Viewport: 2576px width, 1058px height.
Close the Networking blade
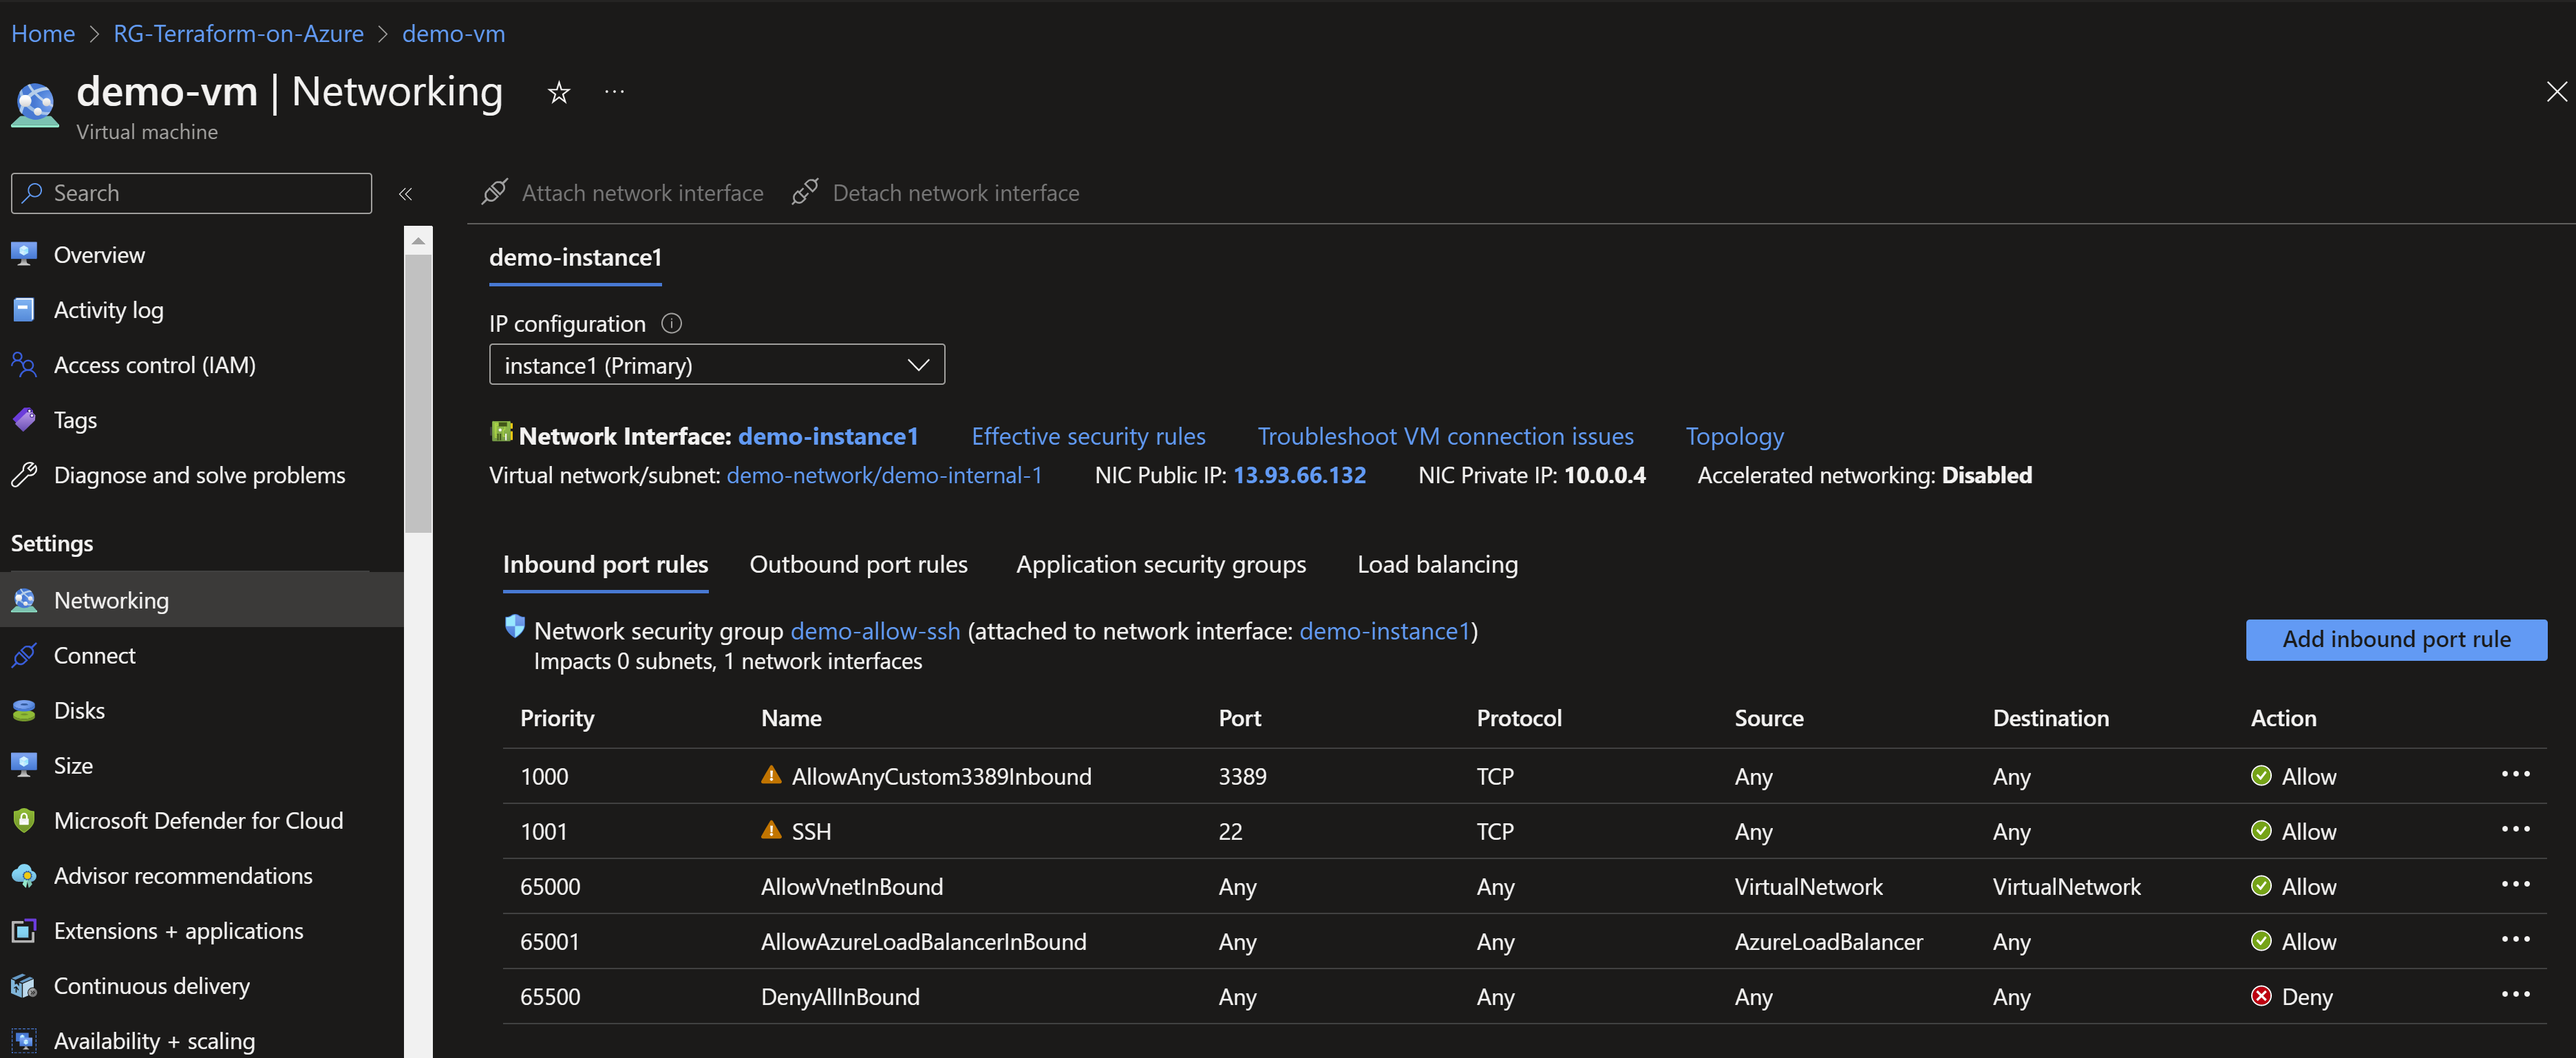(x=2556, y=92)
